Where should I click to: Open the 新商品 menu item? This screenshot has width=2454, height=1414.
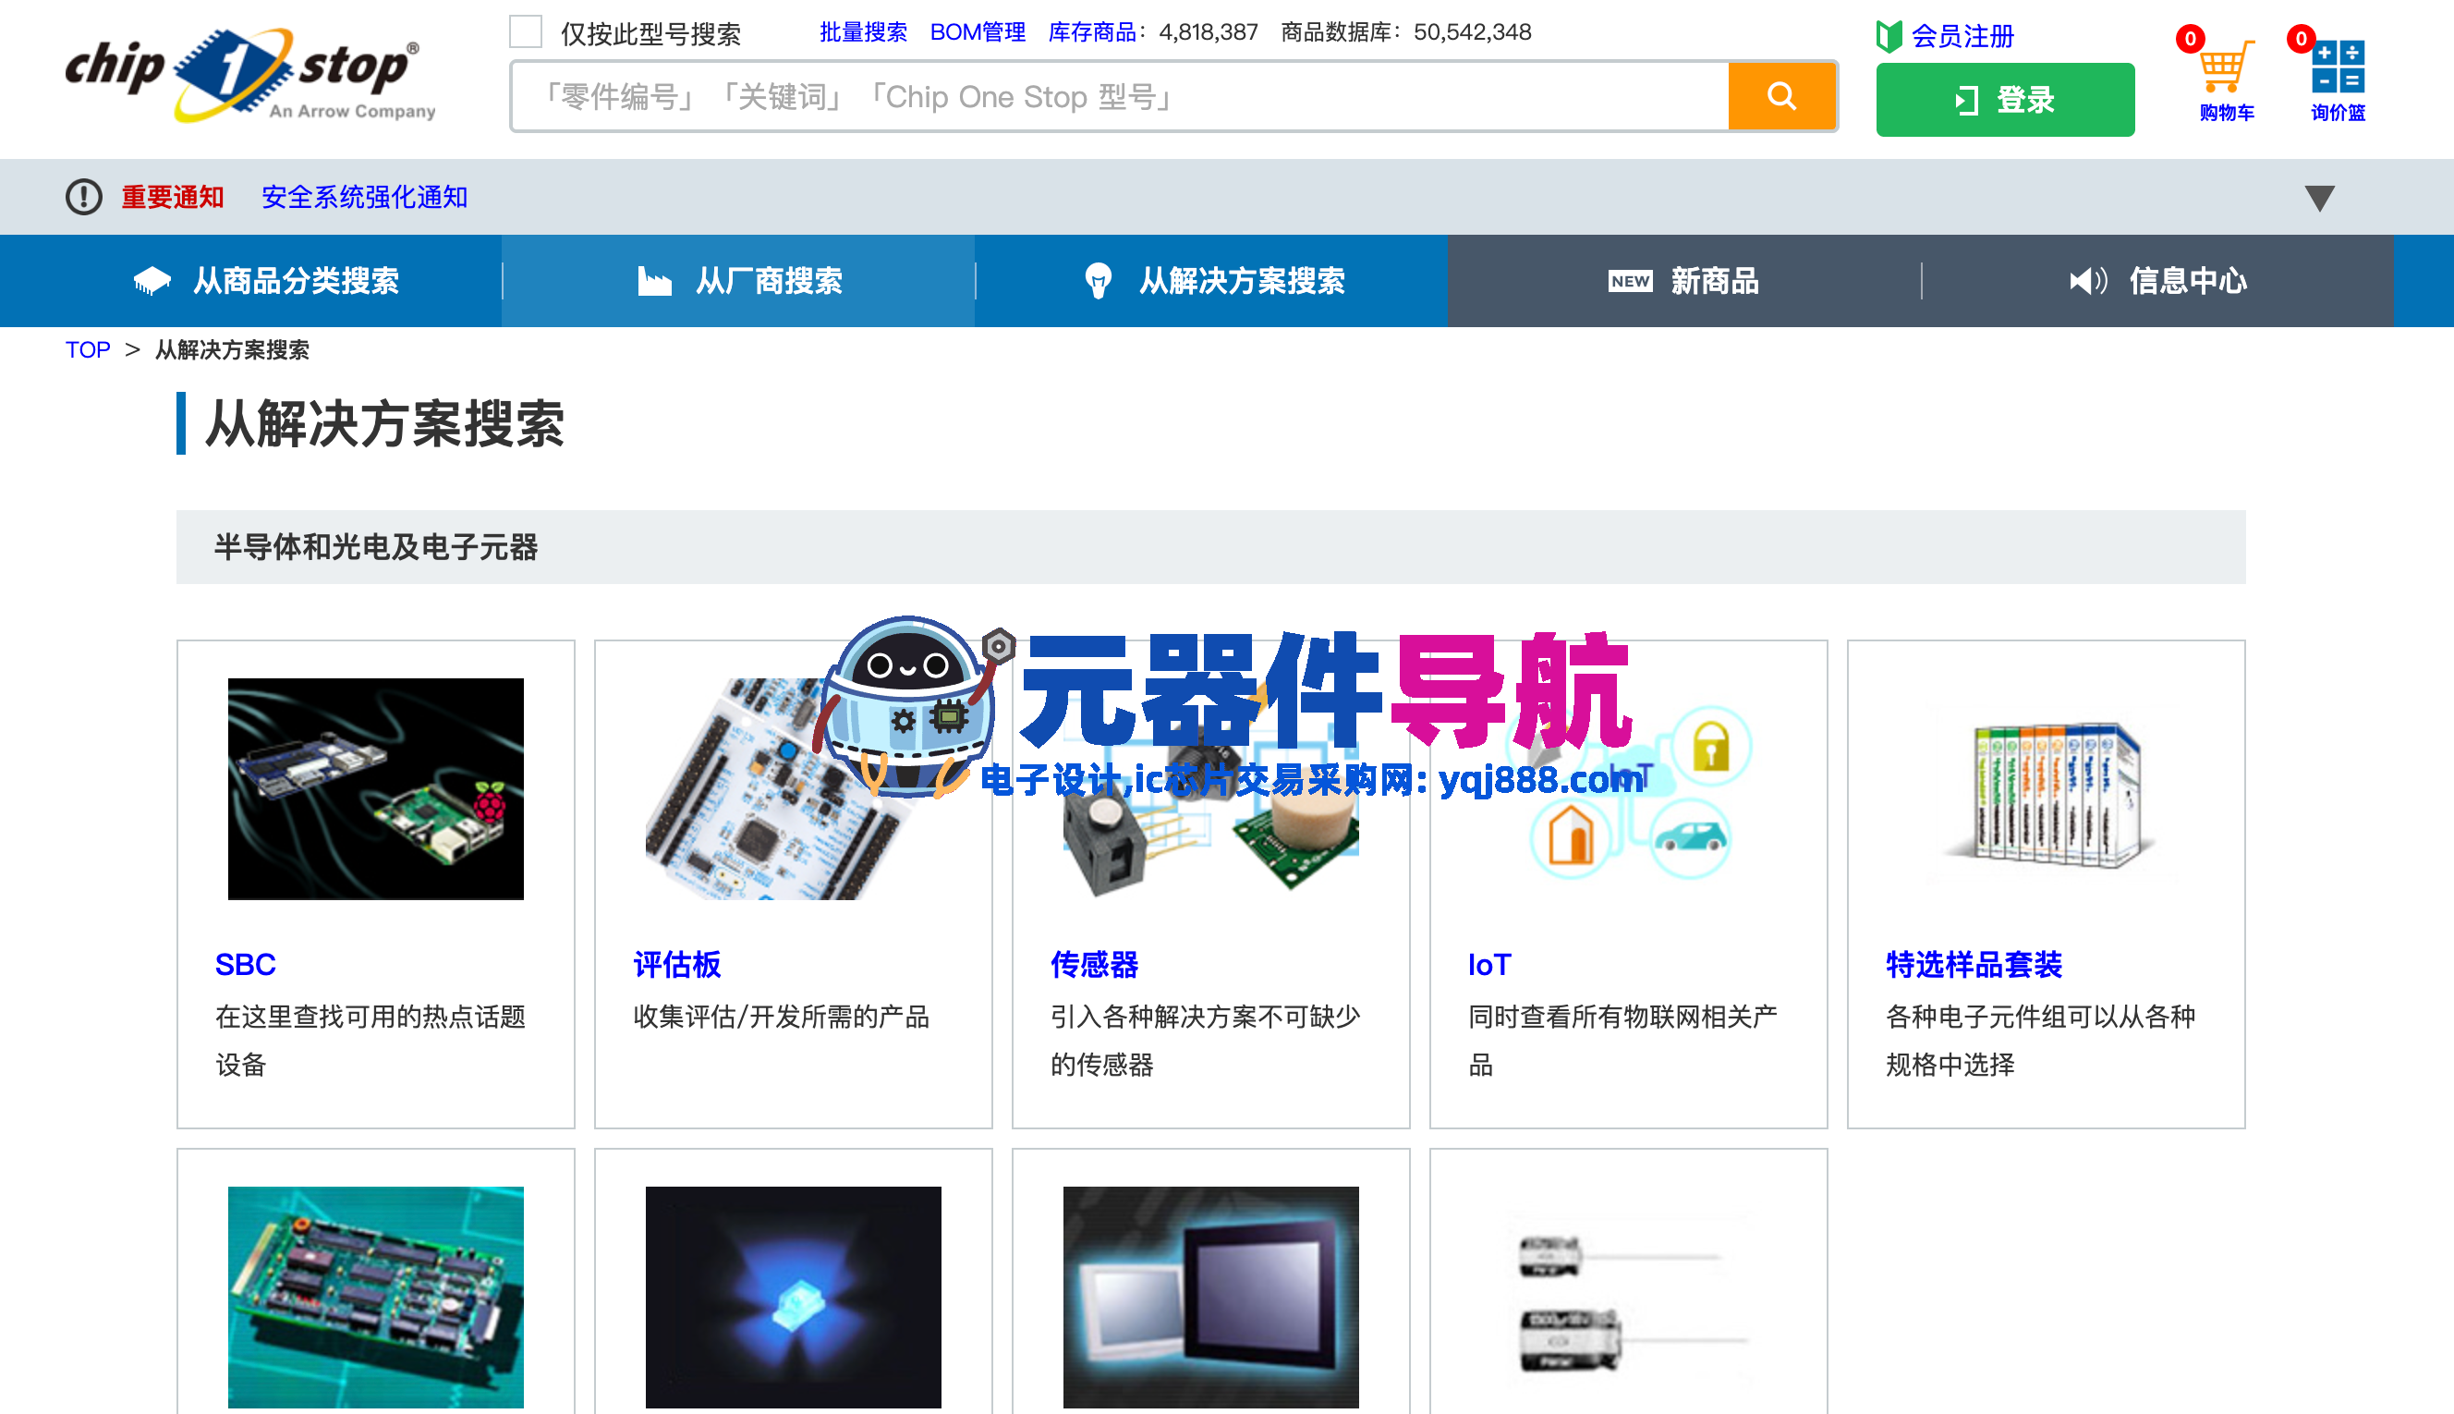tap(1713, 281)
